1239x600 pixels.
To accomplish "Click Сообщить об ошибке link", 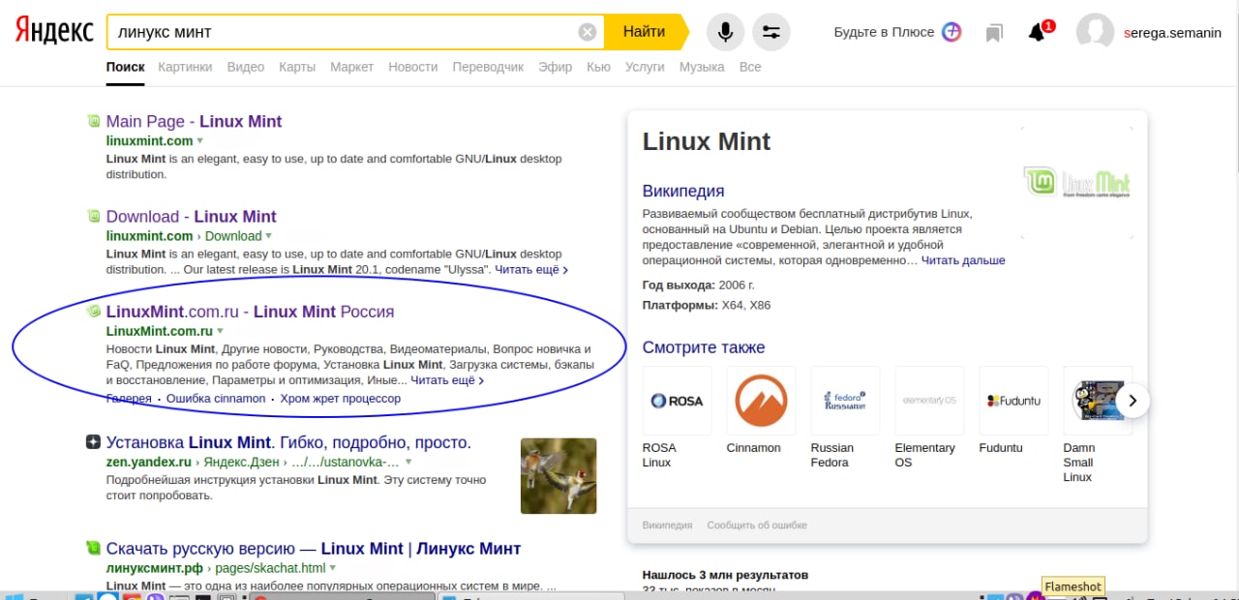I will 757,525.
